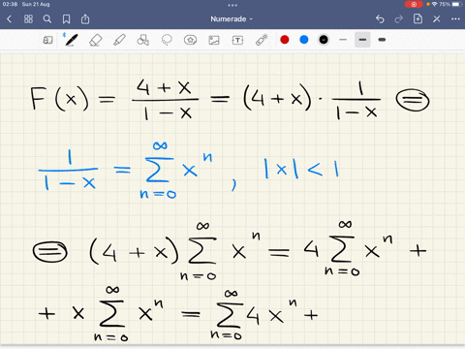Choose the blue pen color
465x349 pixels.
pos(304,40)
